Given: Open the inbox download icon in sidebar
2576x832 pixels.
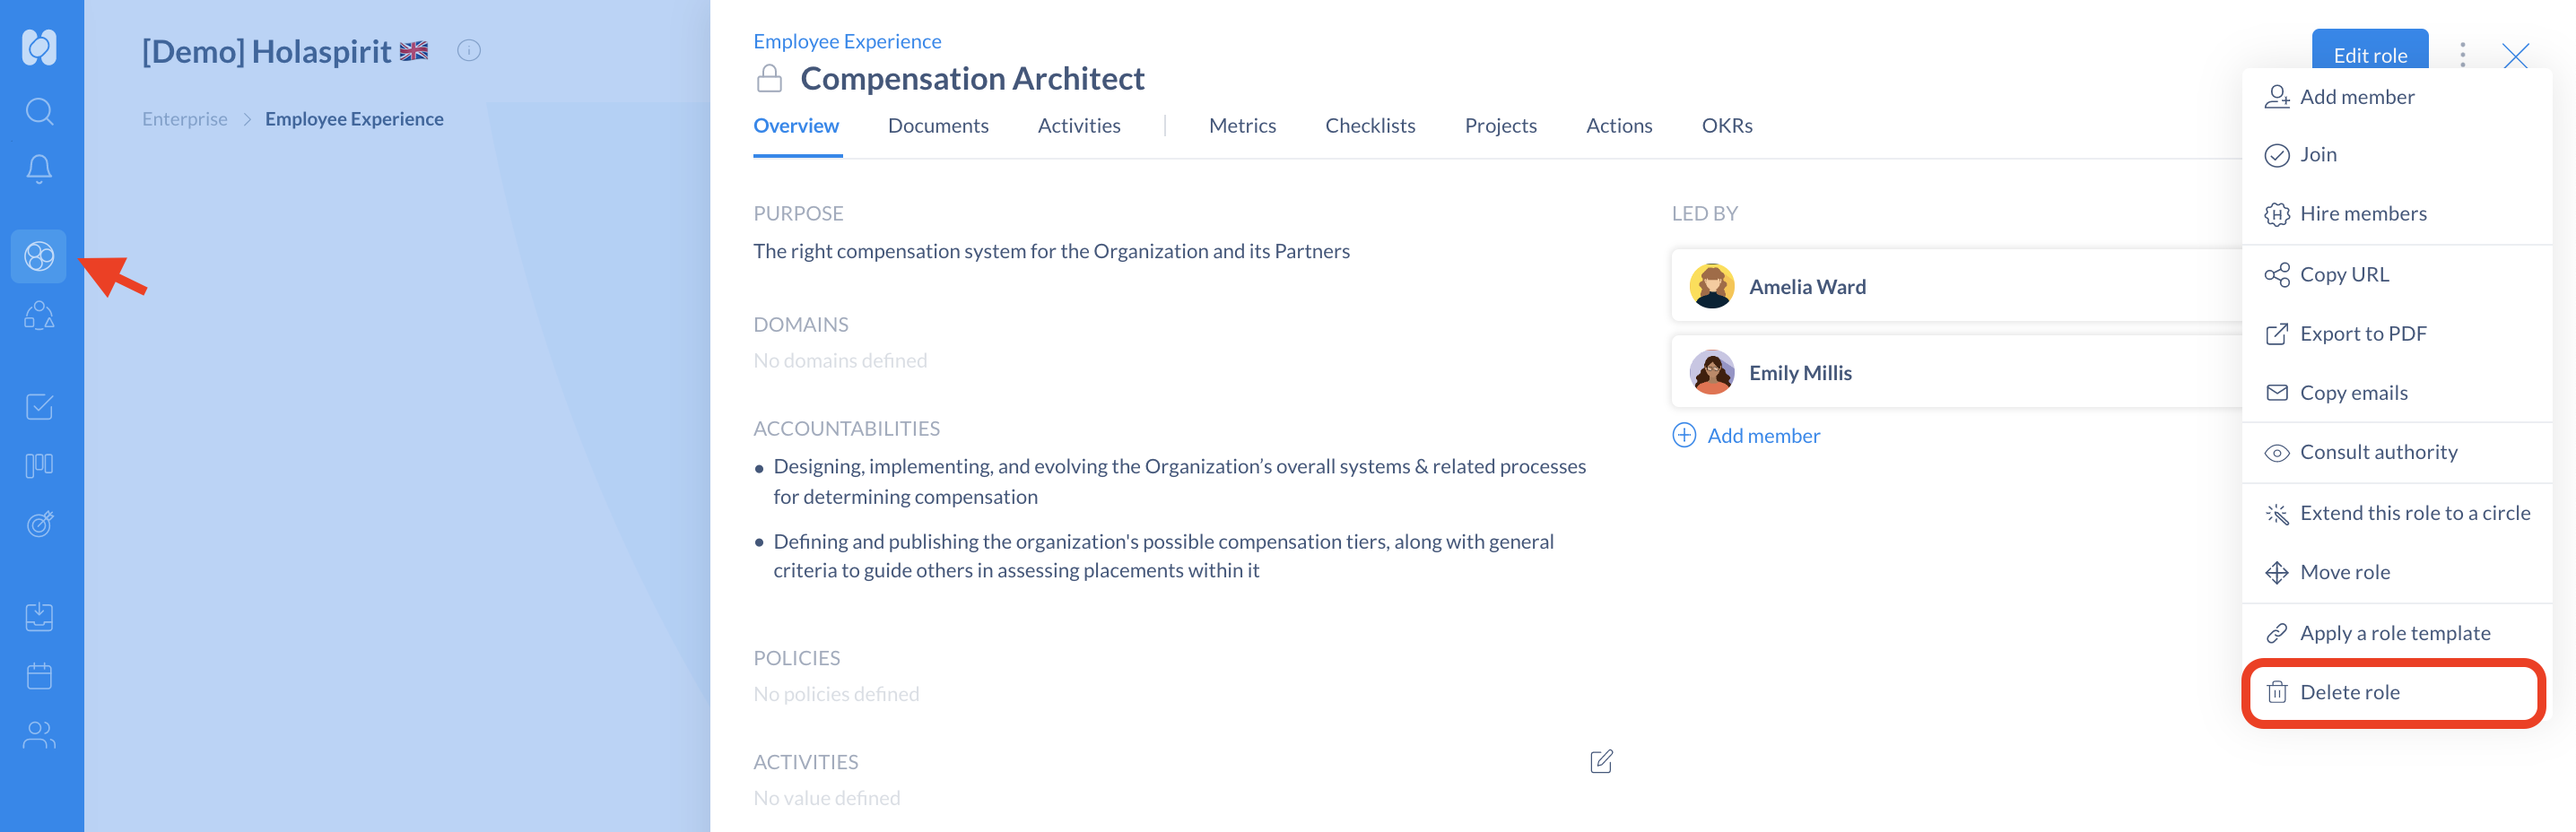Looking at the screenshot, I should click(39, 617).
